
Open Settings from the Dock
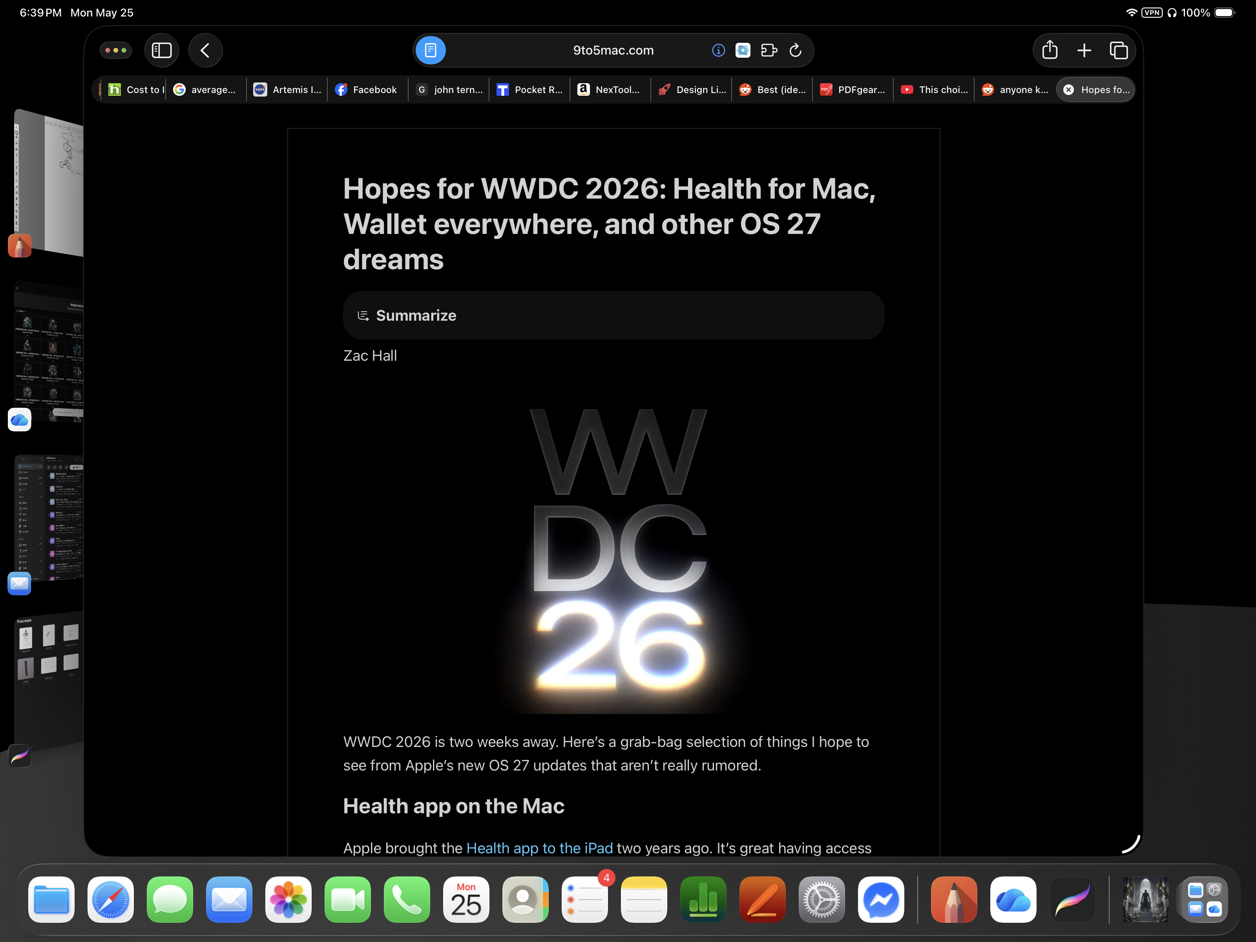coord(822,900)
